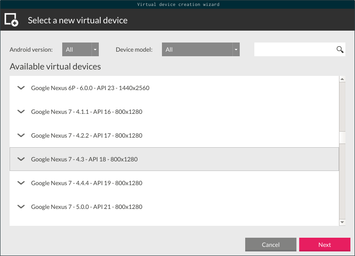Select Google Nexus 7 - 4.3 - API 18 row
The height and width of the screenshot is (256, 355).
pos(174,159)
